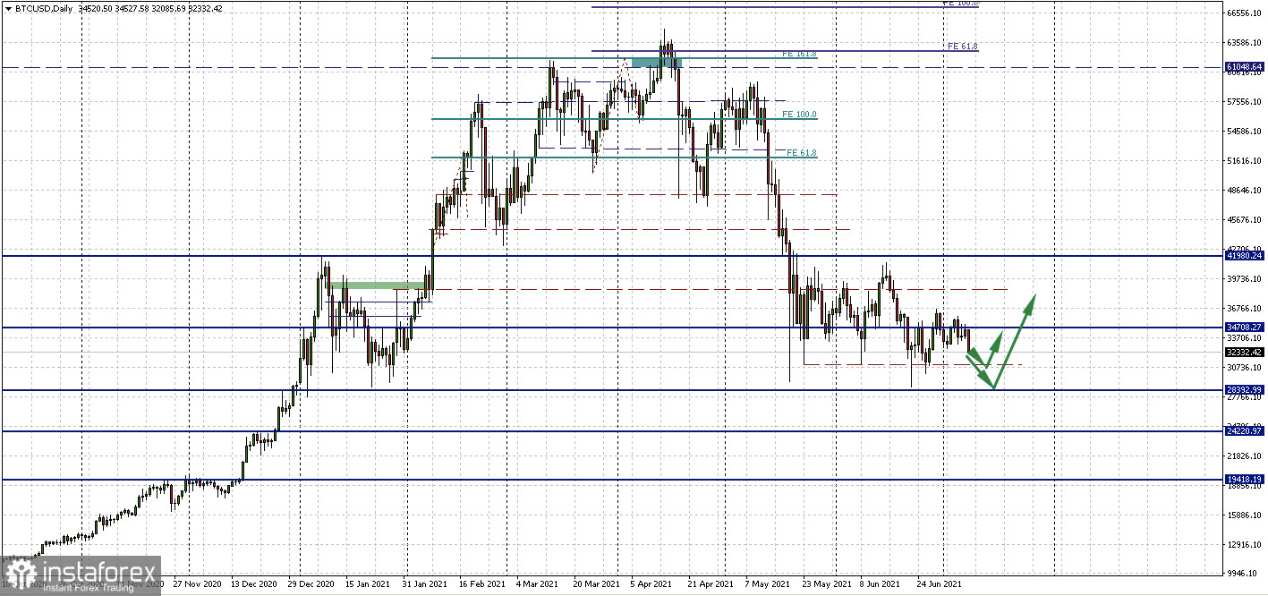The height and width of the screenshot is (596, 1268).
Task: Click the 34708.27 price level tag
Action: click(x=1244, y=328)
